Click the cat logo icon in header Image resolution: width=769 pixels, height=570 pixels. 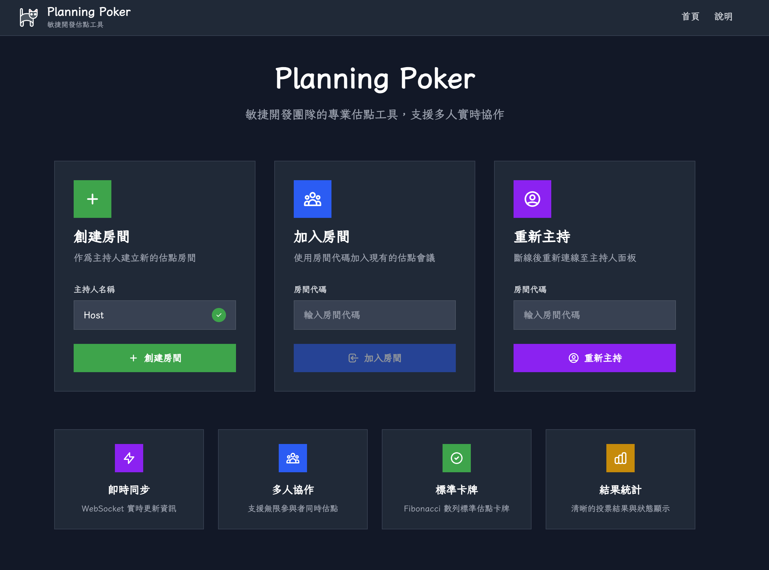tap(28, 17)
